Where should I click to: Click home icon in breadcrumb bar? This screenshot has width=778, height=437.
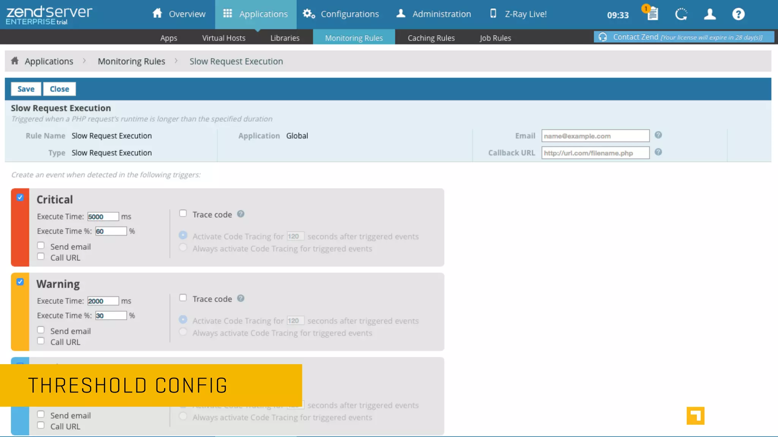[15, 61]
